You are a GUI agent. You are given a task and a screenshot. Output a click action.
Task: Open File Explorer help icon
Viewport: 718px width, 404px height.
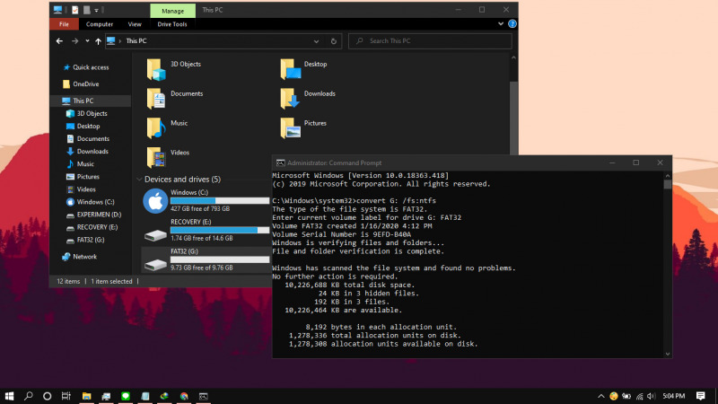512,24
